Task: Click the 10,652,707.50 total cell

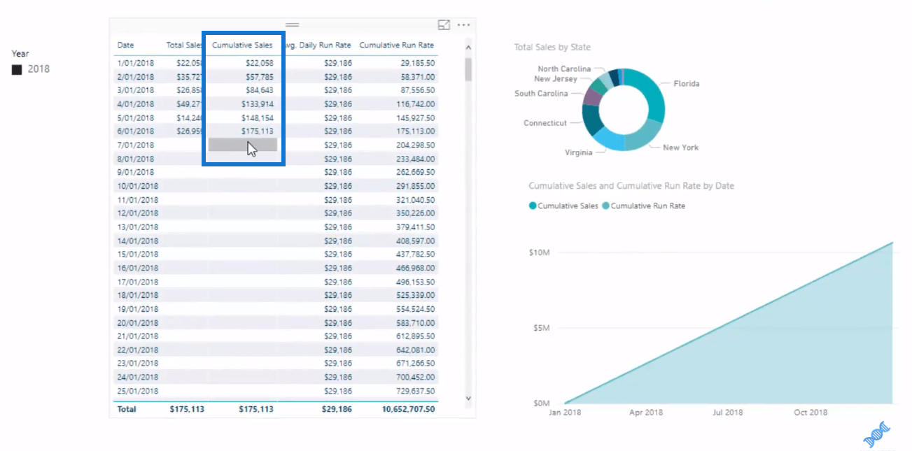Action: tap(409, 409)
